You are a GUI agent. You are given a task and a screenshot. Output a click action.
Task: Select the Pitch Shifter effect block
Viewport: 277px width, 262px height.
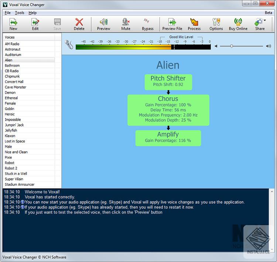pyautogui.click(x=168, y=82)
